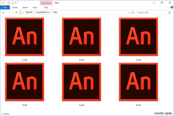
Task: Click the 4.swf file name label
Action: click(x=25, y=105)
